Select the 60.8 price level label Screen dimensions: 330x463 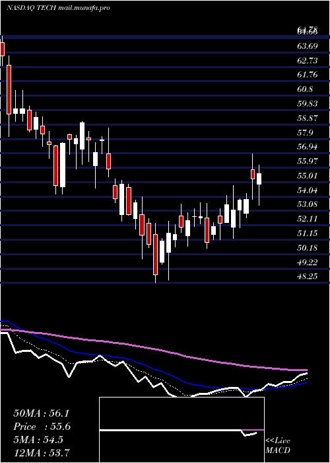coord(305,89)
